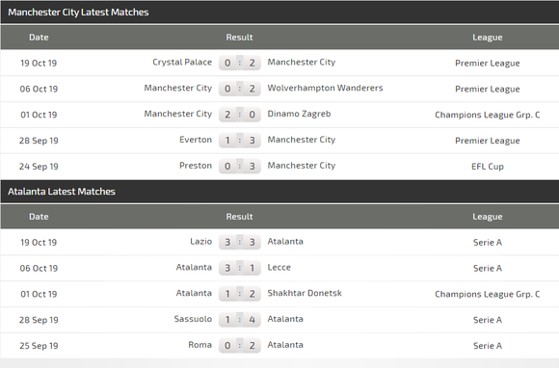
Task: Click Atalanta's Champions League Grp. C link
Action: pyautogui.click(x=488, y=294)
